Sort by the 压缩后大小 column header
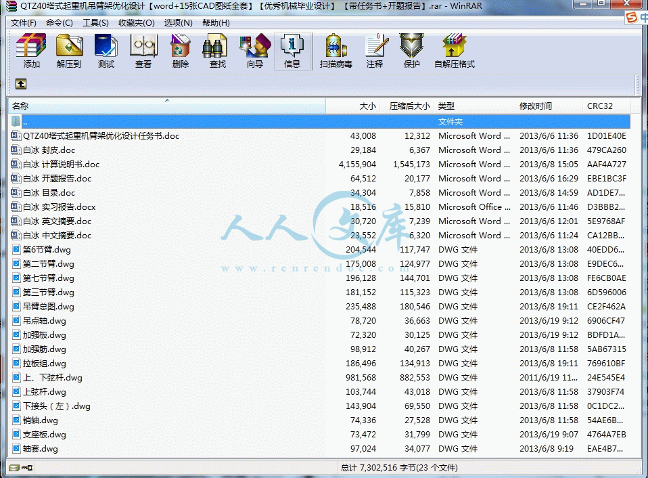 [407, 106]
